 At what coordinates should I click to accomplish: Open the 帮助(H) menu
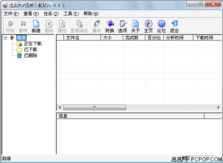pyautogui.click(x=91, y=14)
